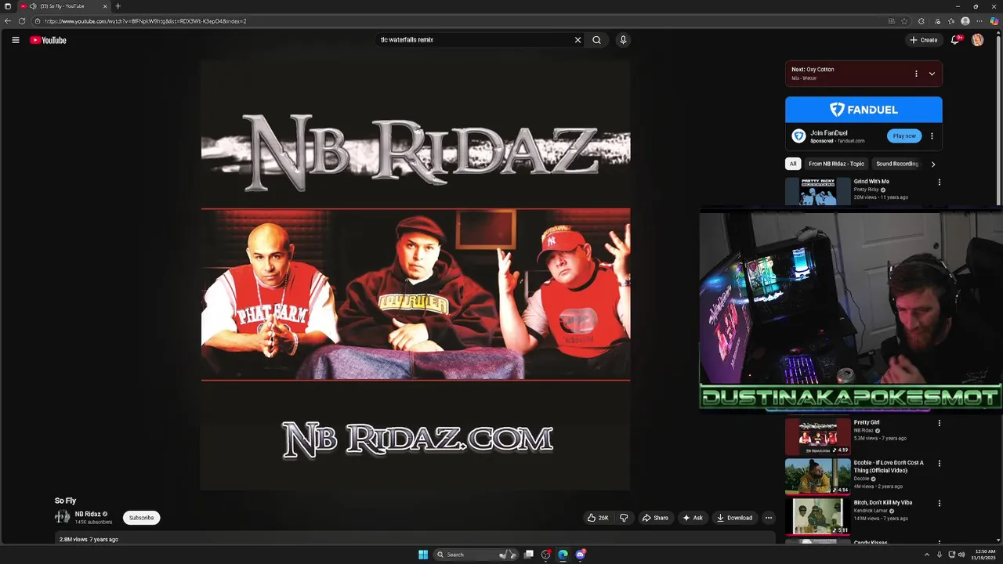
Task: Open browser settings and more menu
Action: pos(979,21)
